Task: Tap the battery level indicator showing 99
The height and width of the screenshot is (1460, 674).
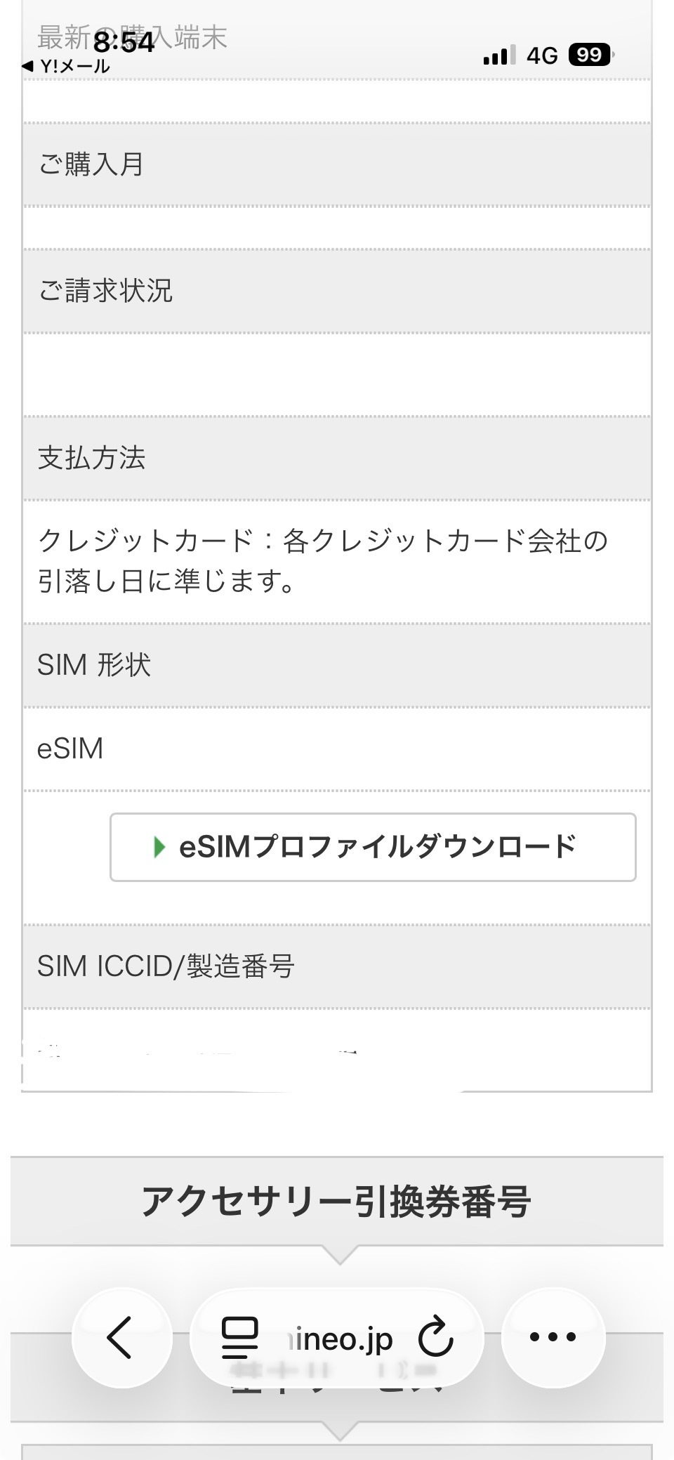Action: (x=590, y=55)
